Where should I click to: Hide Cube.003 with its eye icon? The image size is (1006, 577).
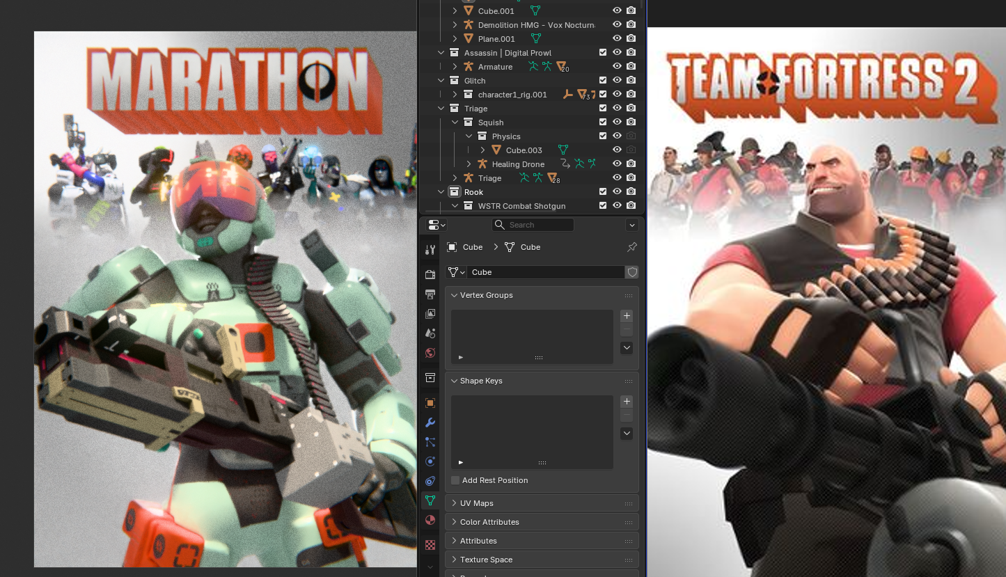pyautogui.click(x=617, y=150)
